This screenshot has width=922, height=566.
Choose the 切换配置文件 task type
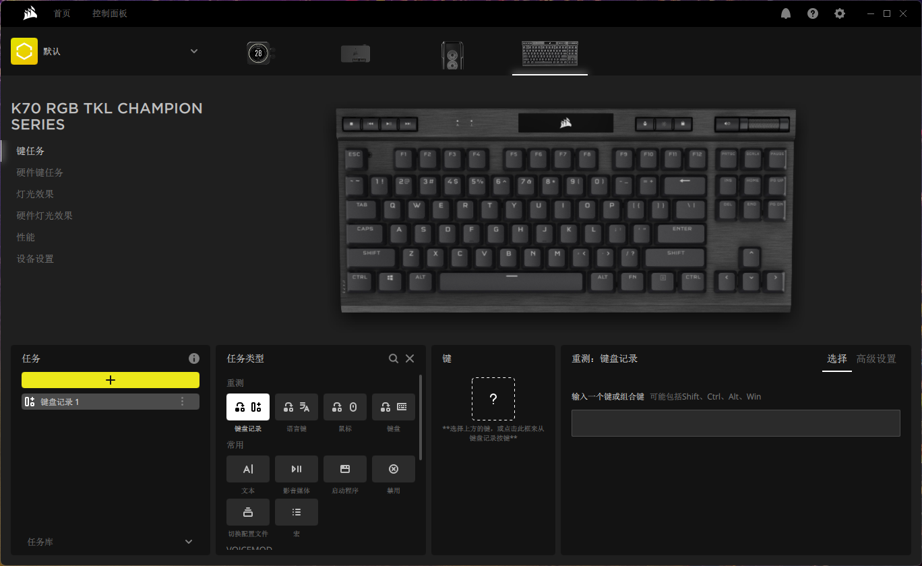248,512
